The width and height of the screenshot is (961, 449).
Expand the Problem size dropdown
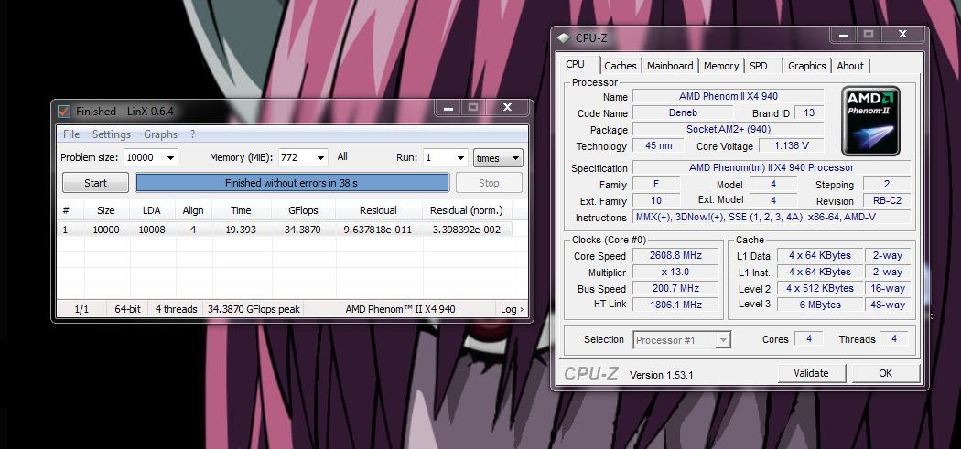point(170,158)
